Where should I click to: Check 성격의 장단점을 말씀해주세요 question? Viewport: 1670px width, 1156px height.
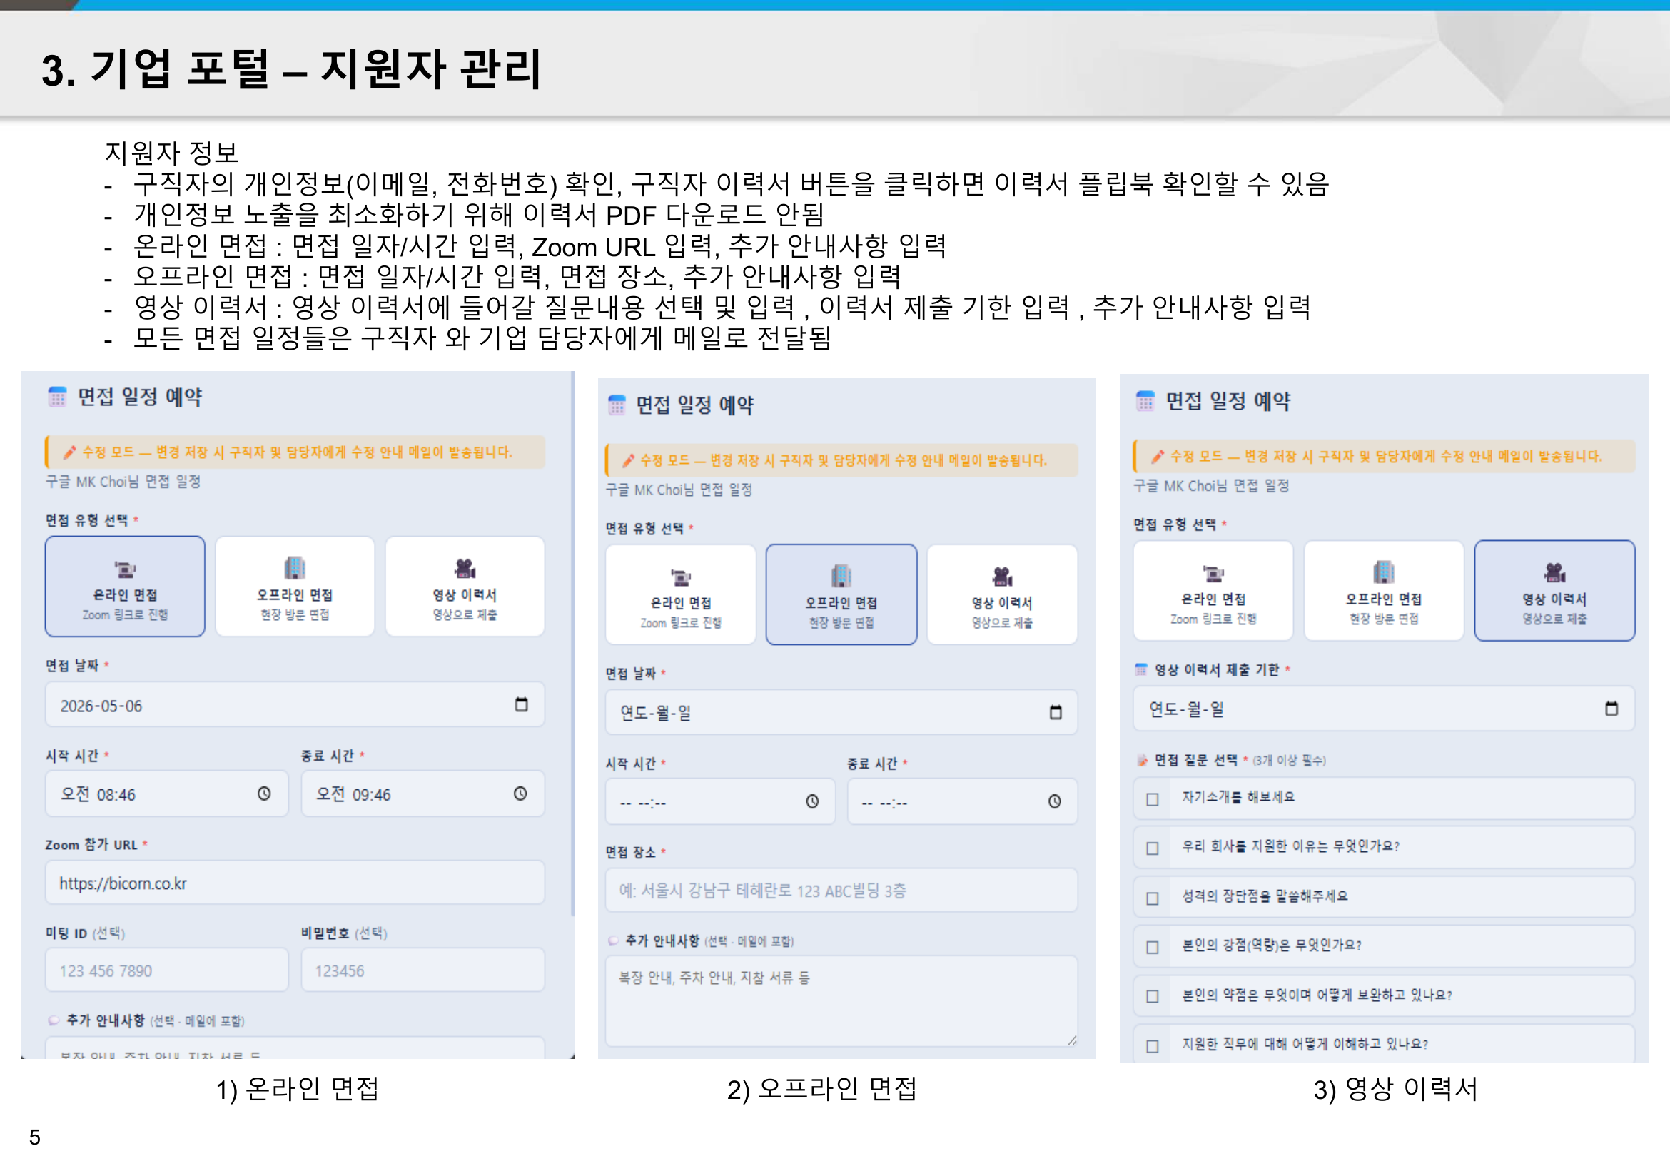click(x=1152, y=898)
